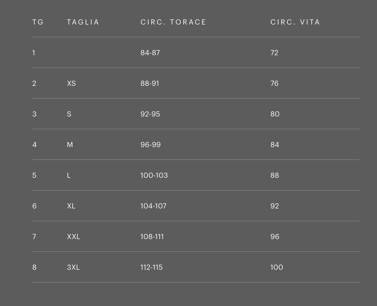
Task: Click chest measurement 84-87
Action: pos(150,53)
